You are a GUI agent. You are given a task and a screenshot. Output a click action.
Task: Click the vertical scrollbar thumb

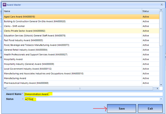[161, 29]
